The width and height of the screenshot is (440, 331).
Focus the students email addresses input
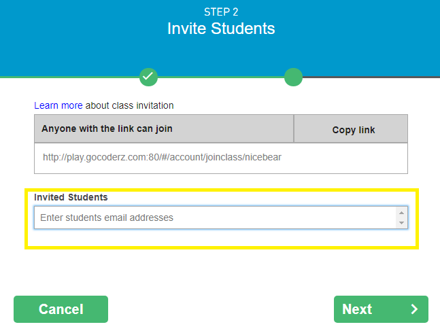pyautogui.click(x=214, y=217)
